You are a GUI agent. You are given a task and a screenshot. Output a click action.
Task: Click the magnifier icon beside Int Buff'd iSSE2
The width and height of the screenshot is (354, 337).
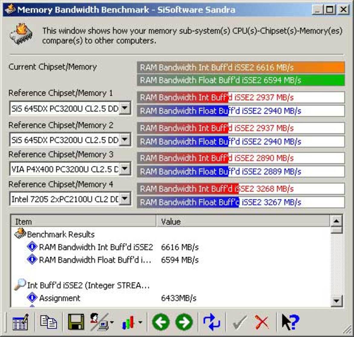(x=20, y=284)
